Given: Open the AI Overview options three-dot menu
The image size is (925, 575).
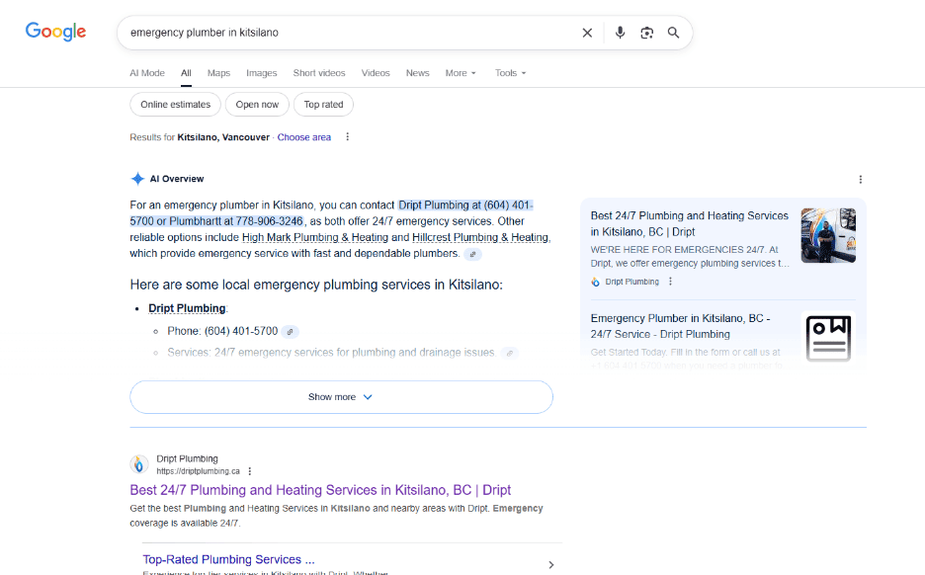Looking at the screenshot, I should (860, 179).
